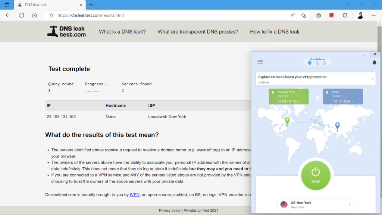Go back in the browser
Viewport: 382px width, 215px height.
(8, 15)
